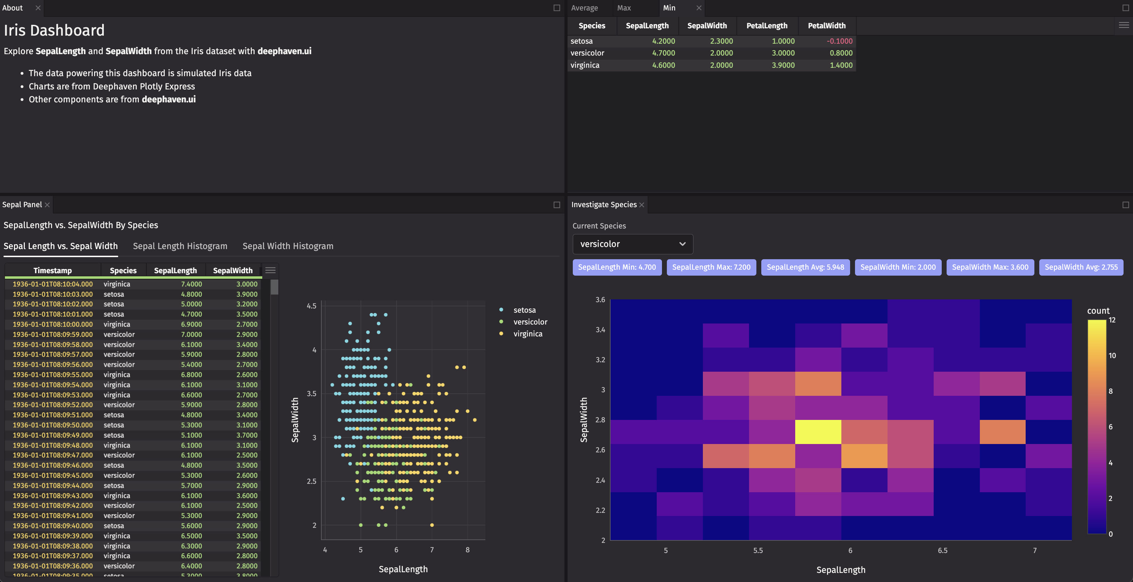
Task: Click the heatmap count color scale bar
Action: (1097, 426)
